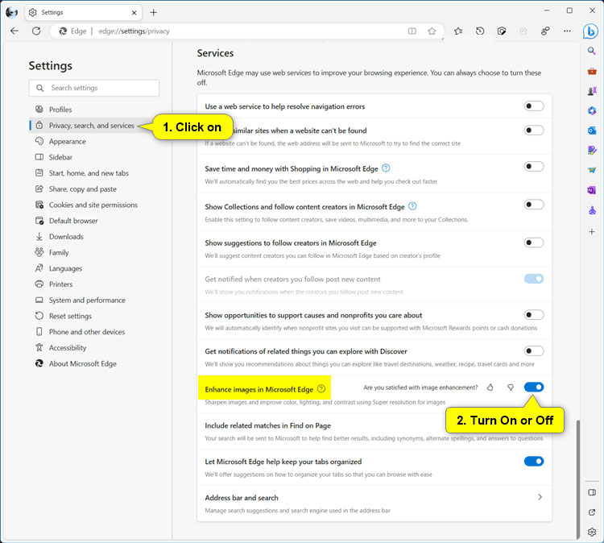Refresh the settings page
604x543 pixels.
click(x=36, y=31)
